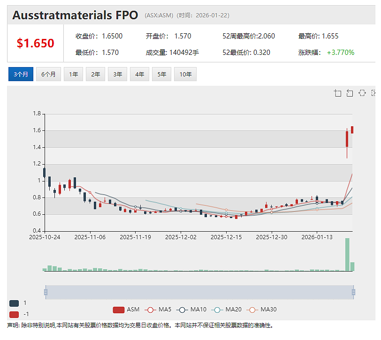Switch to the 1年 range tab
Viewport: 381px width, 340px height.
coord(73,74)
